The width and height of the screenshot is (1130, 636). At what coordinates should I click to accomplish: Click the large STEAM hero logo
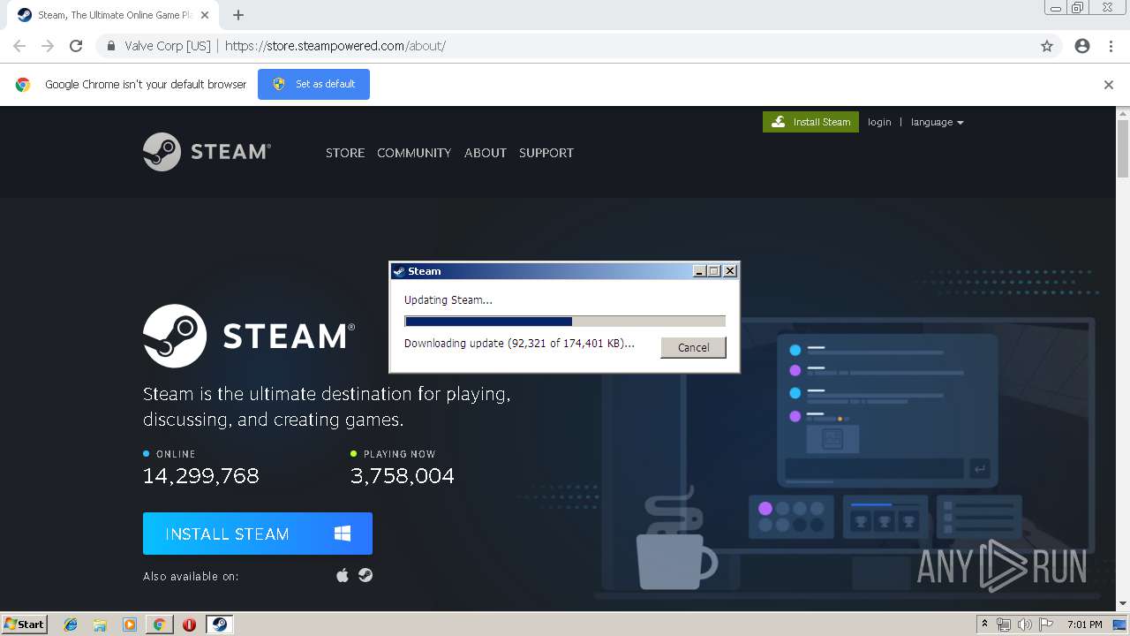click(x=249, y=336)
